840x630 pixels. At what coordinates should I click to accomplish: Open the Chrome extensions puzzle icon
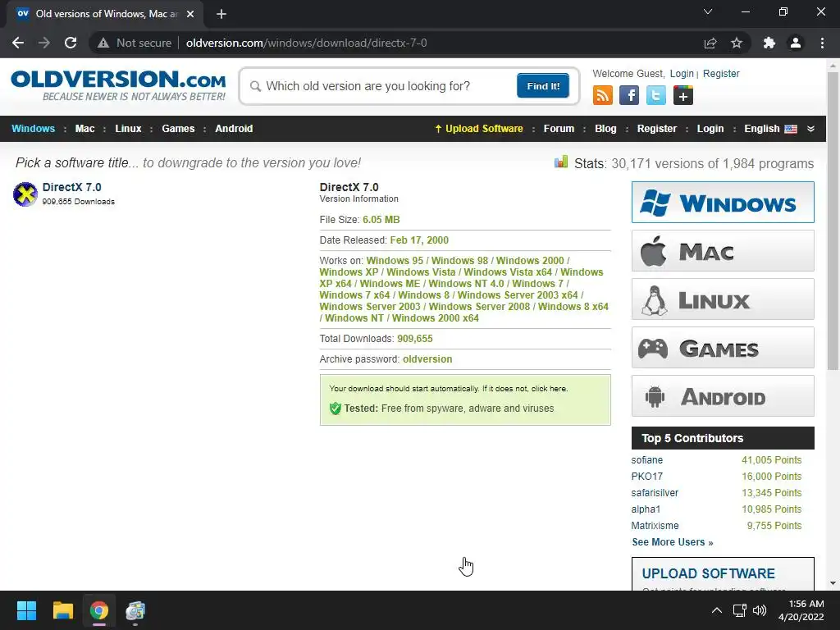[x=769, y=43]
